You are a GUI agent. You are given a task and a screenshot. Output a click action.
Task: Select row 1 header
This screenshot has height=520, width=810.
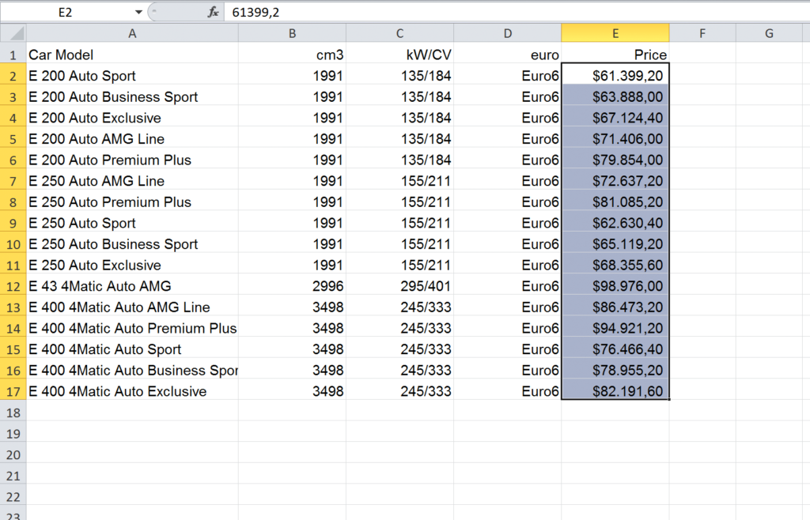(13, 55)
